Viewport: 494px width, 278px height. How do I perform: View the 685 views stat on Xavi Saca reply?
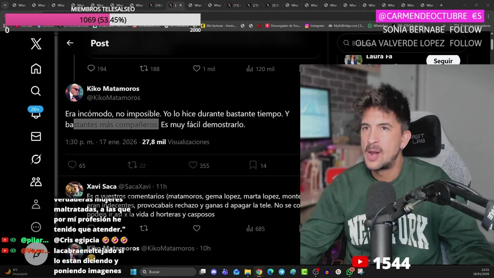click(255, 229)
